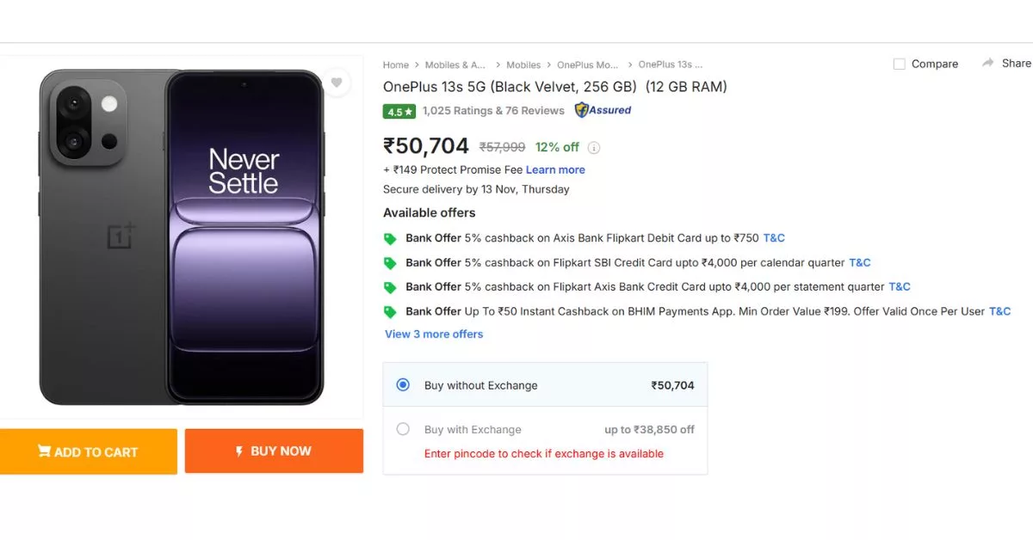Click the BUY NOW button

point(273,451)
